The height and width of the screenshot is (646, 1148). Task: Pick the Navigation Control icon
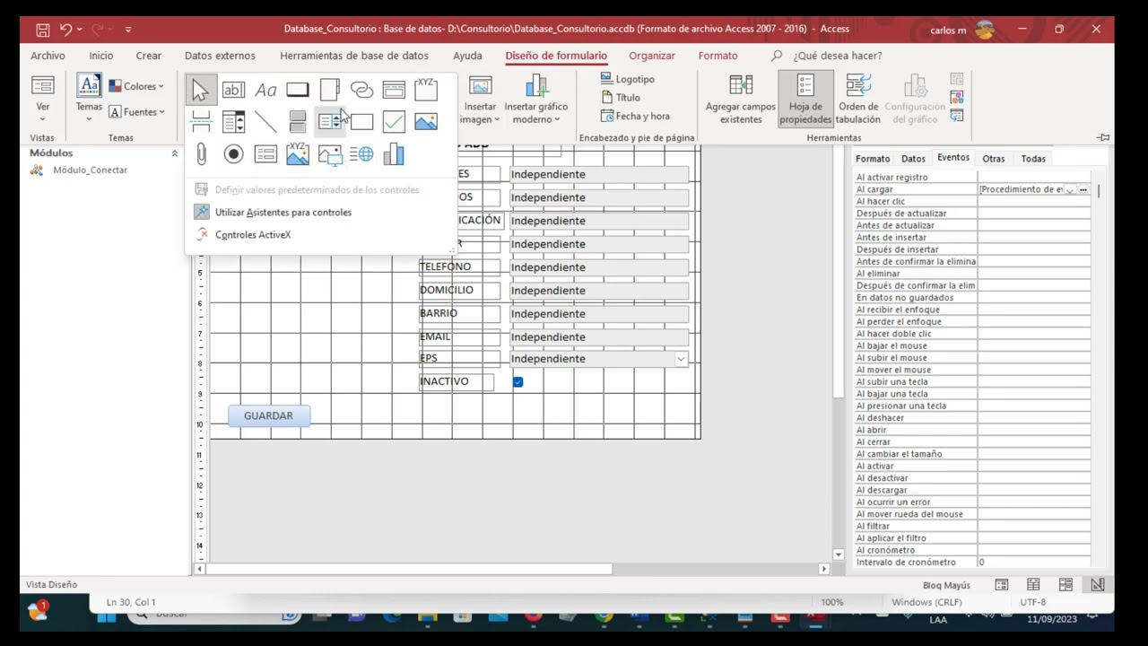(394, 90)
